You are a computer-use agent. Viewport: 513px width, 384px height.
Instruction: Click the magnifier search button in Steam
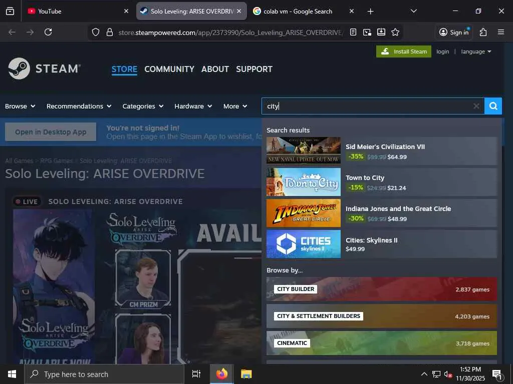[x=493, y=106]
